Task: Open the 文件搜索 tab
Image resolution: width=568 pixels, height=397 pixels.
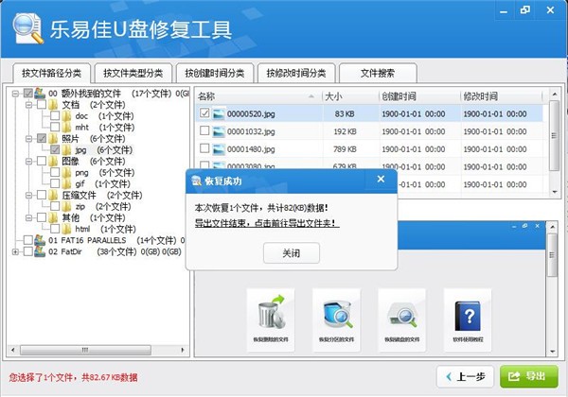Action: coord(378,74)
